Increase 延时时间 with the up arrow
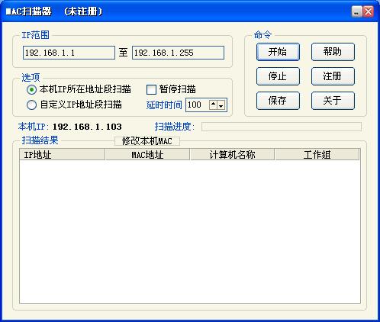Viewport: 380px width, 322px height. click(213, 105)
